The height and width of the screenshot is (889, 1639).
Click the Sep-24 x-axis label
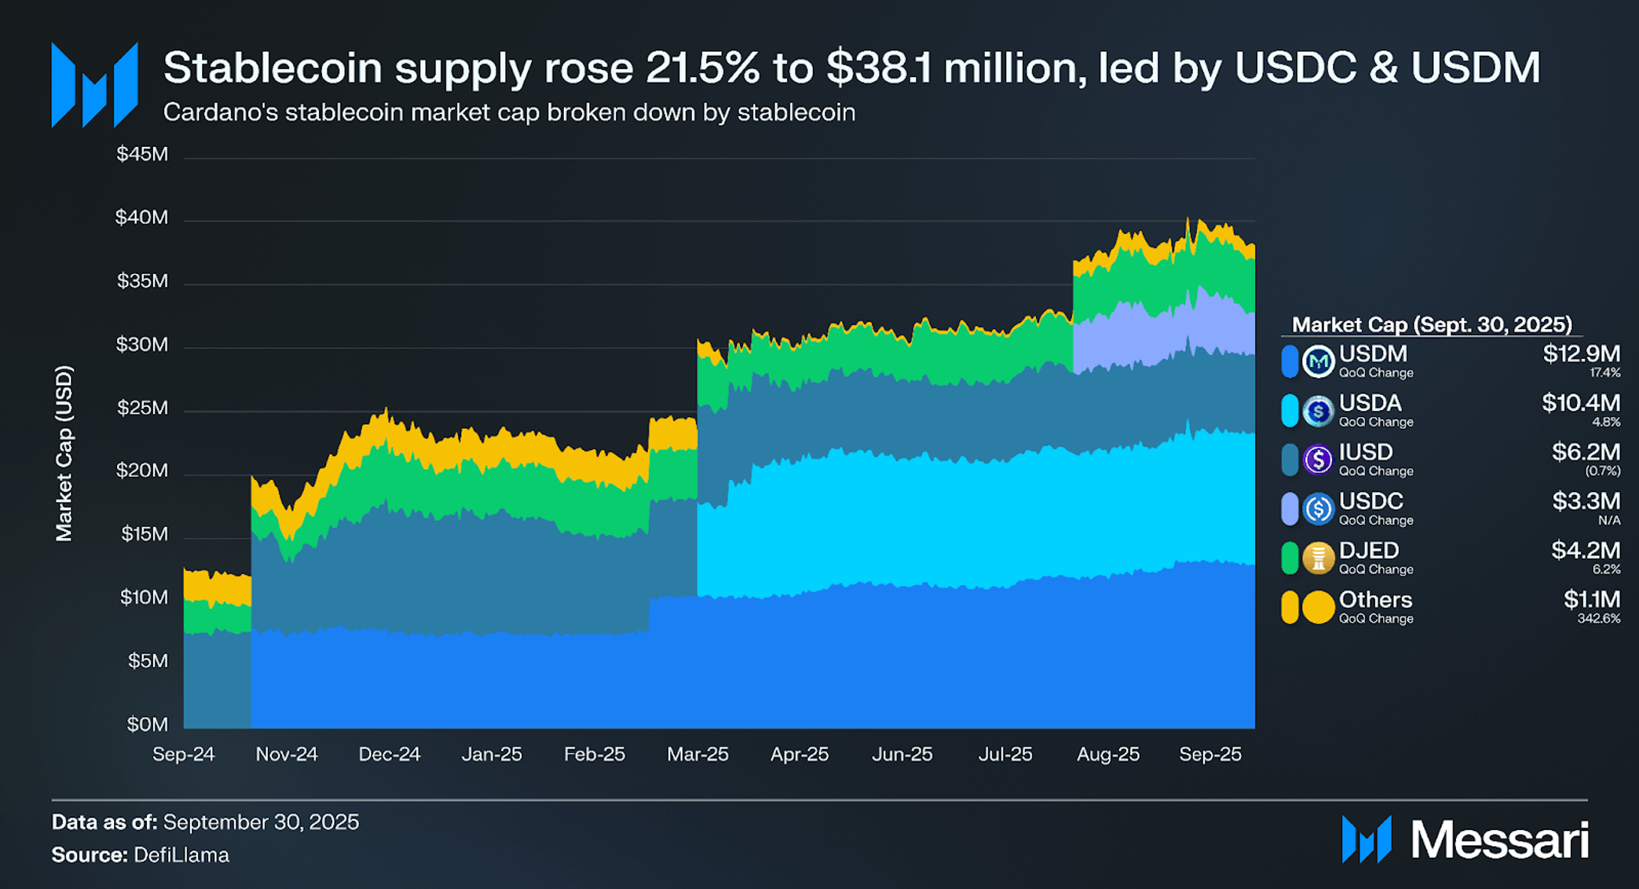[x=184, y=754]
